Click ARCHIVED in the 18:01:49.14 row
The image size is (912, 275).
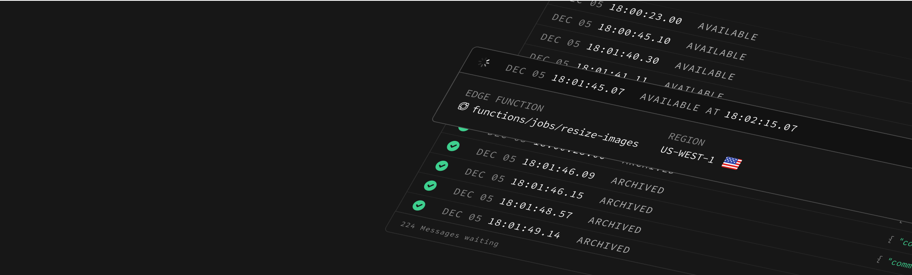pos(603,245)
